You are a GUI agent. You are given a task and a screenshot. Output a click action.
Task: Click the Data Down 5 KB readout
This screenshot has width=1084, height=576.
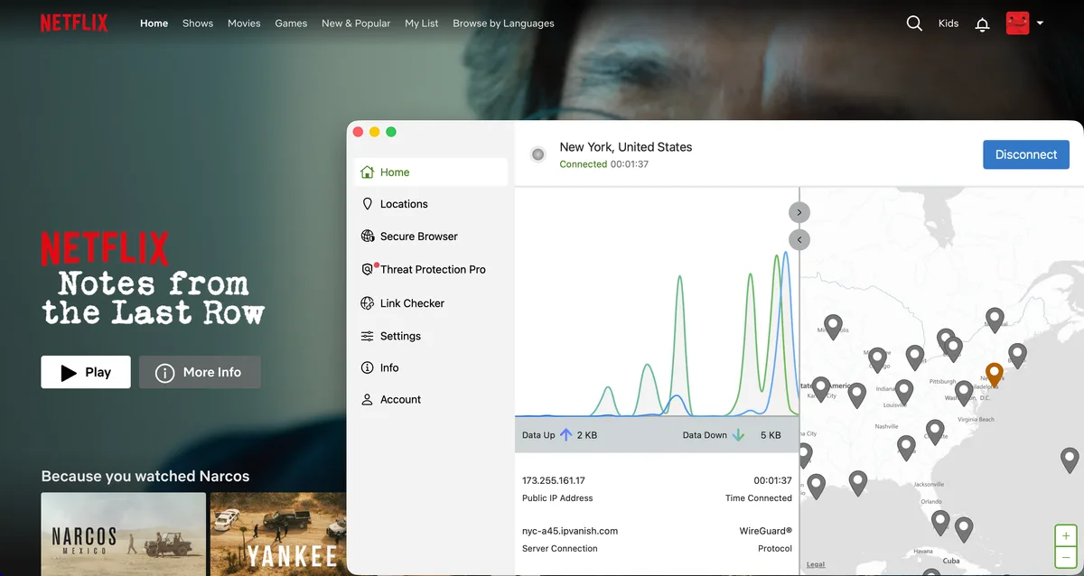pos(732,435)
